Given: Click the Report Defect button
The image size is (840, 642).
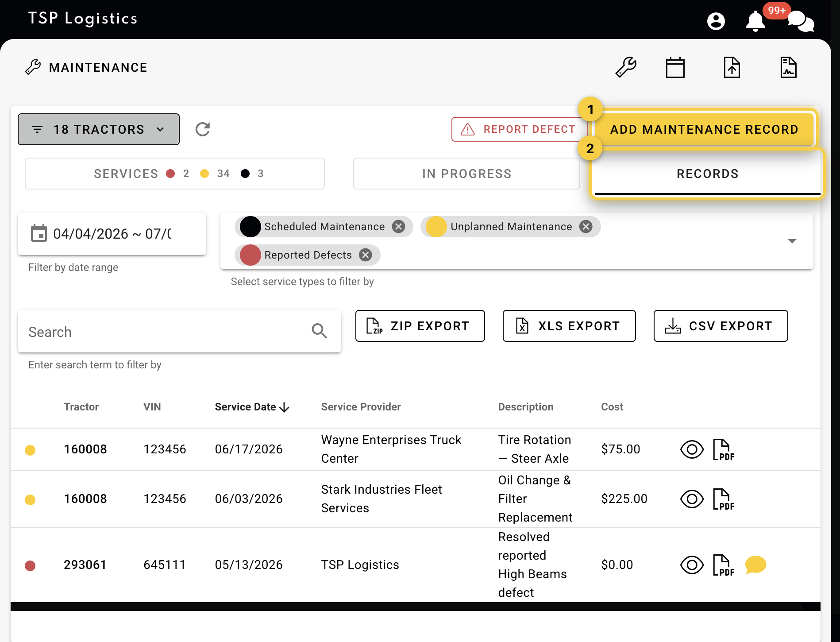Looking at the screenshot, I should pos(518,129).
